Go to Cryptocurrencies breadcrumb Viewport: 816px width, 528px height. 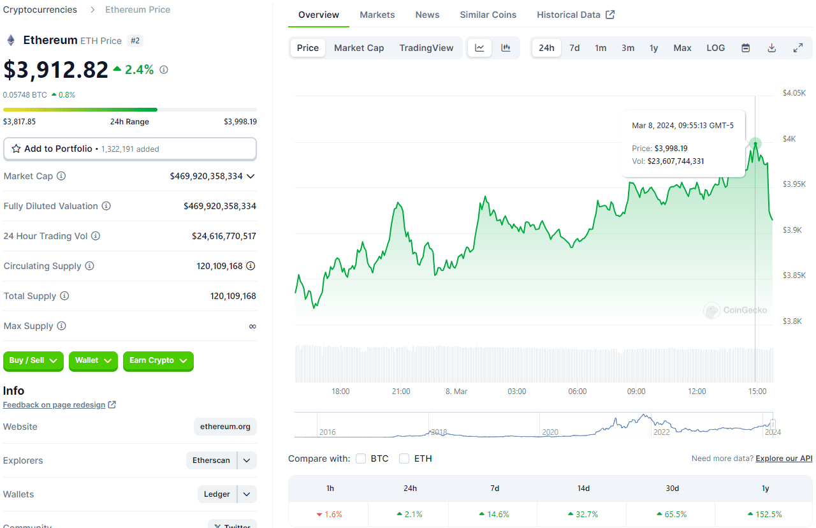(40, 10)
